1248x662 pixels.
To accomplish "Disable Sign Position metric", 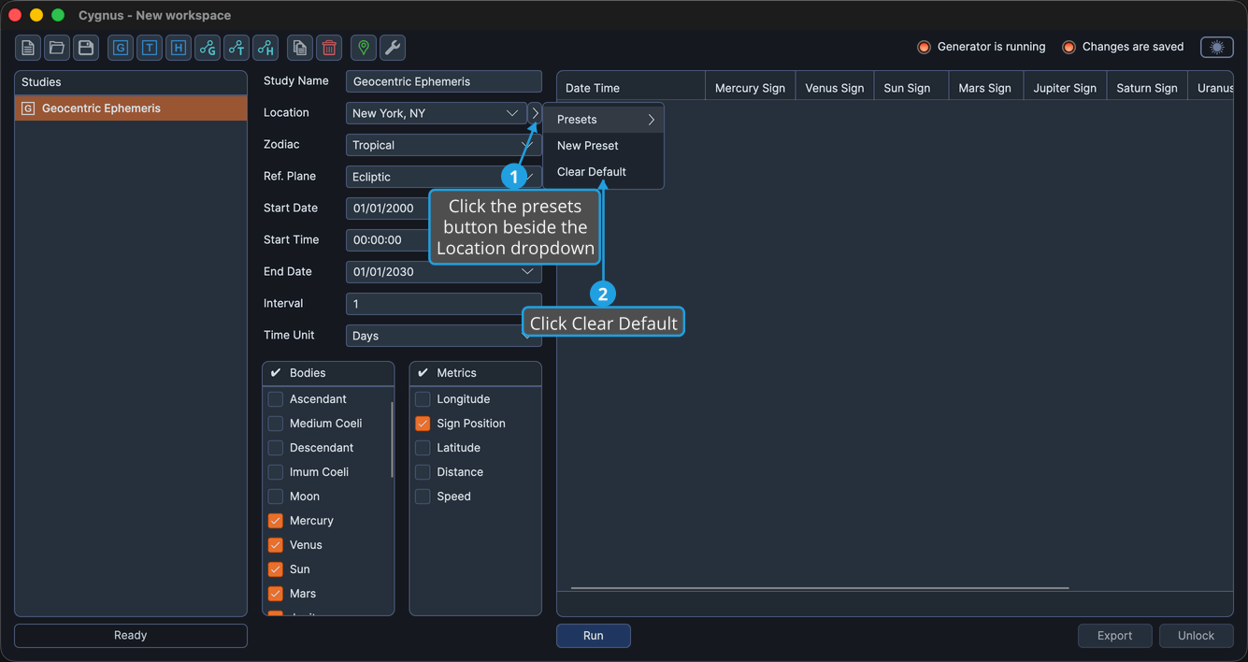I will (x=423, y=424).
